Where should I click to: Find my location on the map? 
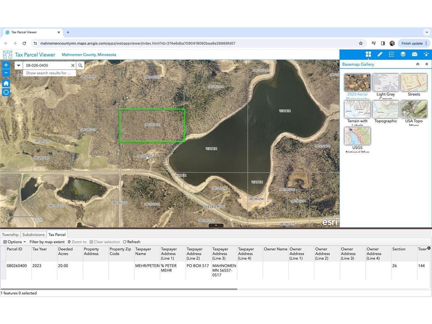[6, 92]
